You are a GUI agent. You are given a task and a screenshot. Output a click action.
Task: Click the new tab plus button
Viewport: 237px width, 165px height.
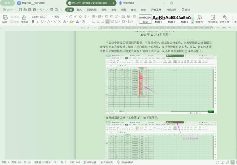tap(171, 3)
